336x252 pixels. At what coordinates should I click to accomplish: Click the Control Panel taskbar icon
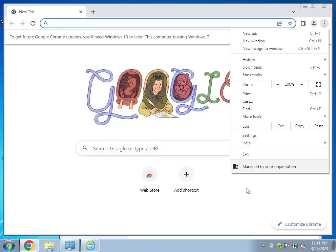point(70,245)
